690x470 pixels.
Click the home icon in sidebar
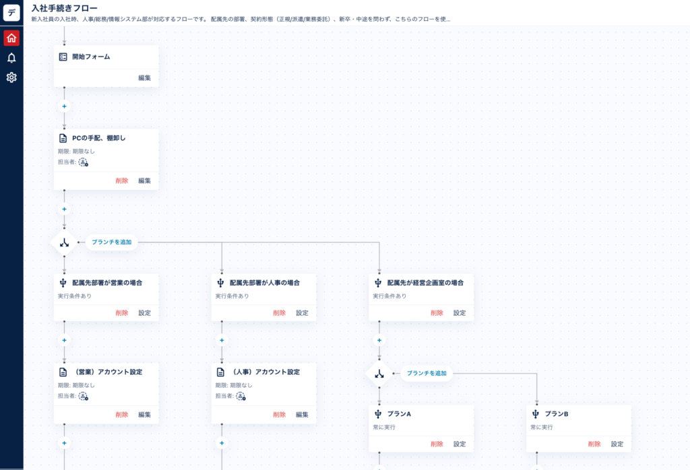point(11,38)
